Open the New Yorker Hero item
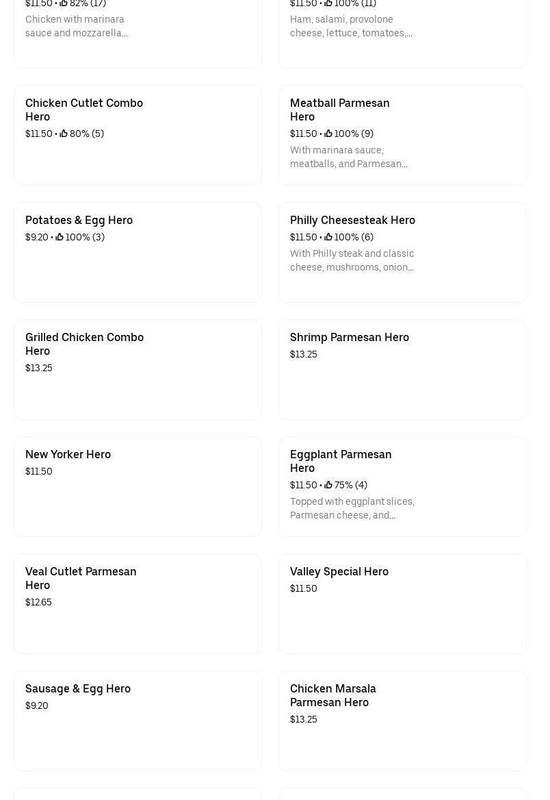 pos(68,454)
